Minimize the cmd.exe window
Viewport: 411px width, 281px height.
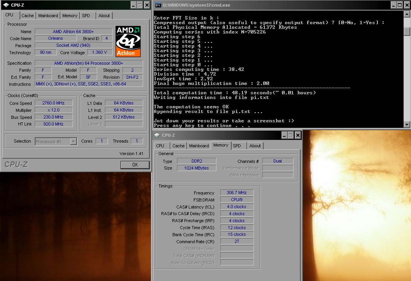[x=394, y=5]
